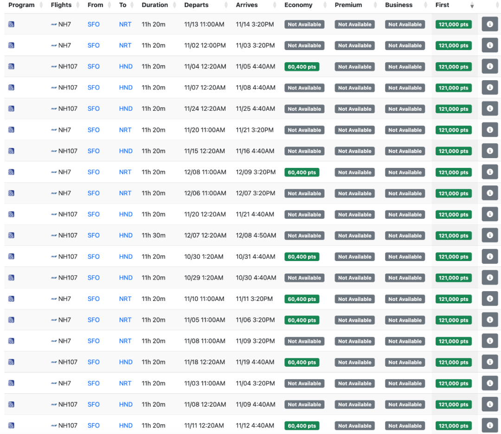501x434 pixels.
Task: Choose 121,000 pts First fare on 11/15 flight
Action: [453, 151]
